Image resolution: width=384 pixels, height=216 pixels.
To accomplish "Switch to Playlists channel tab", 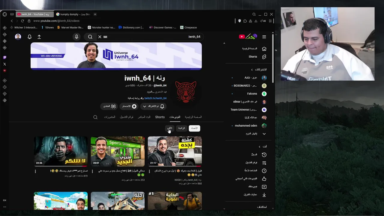I will 127,117.
